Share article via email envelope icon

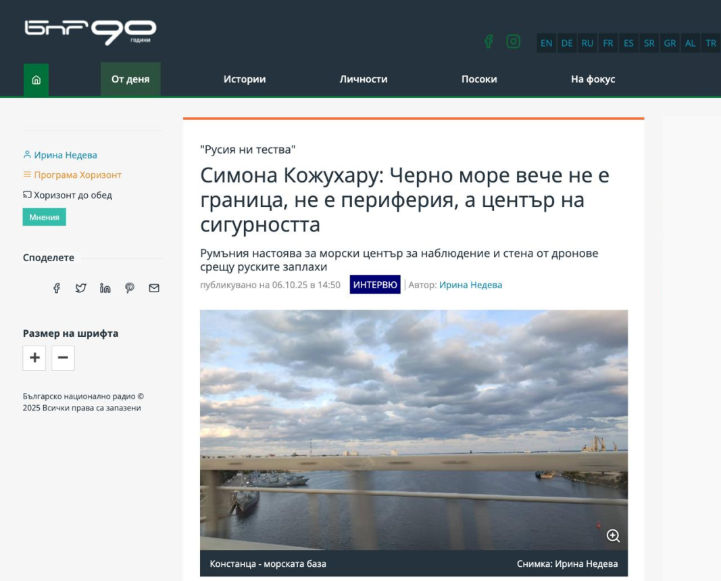pos(154,288)
